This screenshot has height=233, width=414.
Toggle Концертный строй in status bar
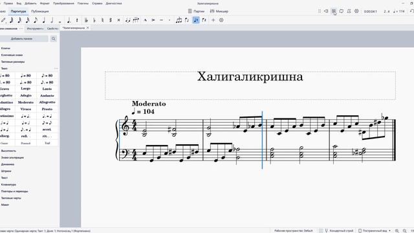pos(339,230)
